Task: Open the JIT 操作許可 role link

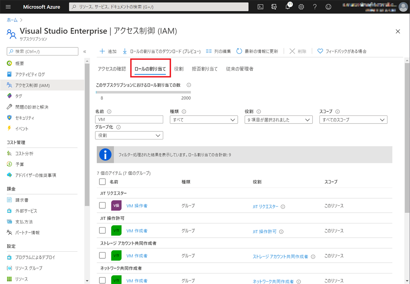Action: tap(265, 231)
